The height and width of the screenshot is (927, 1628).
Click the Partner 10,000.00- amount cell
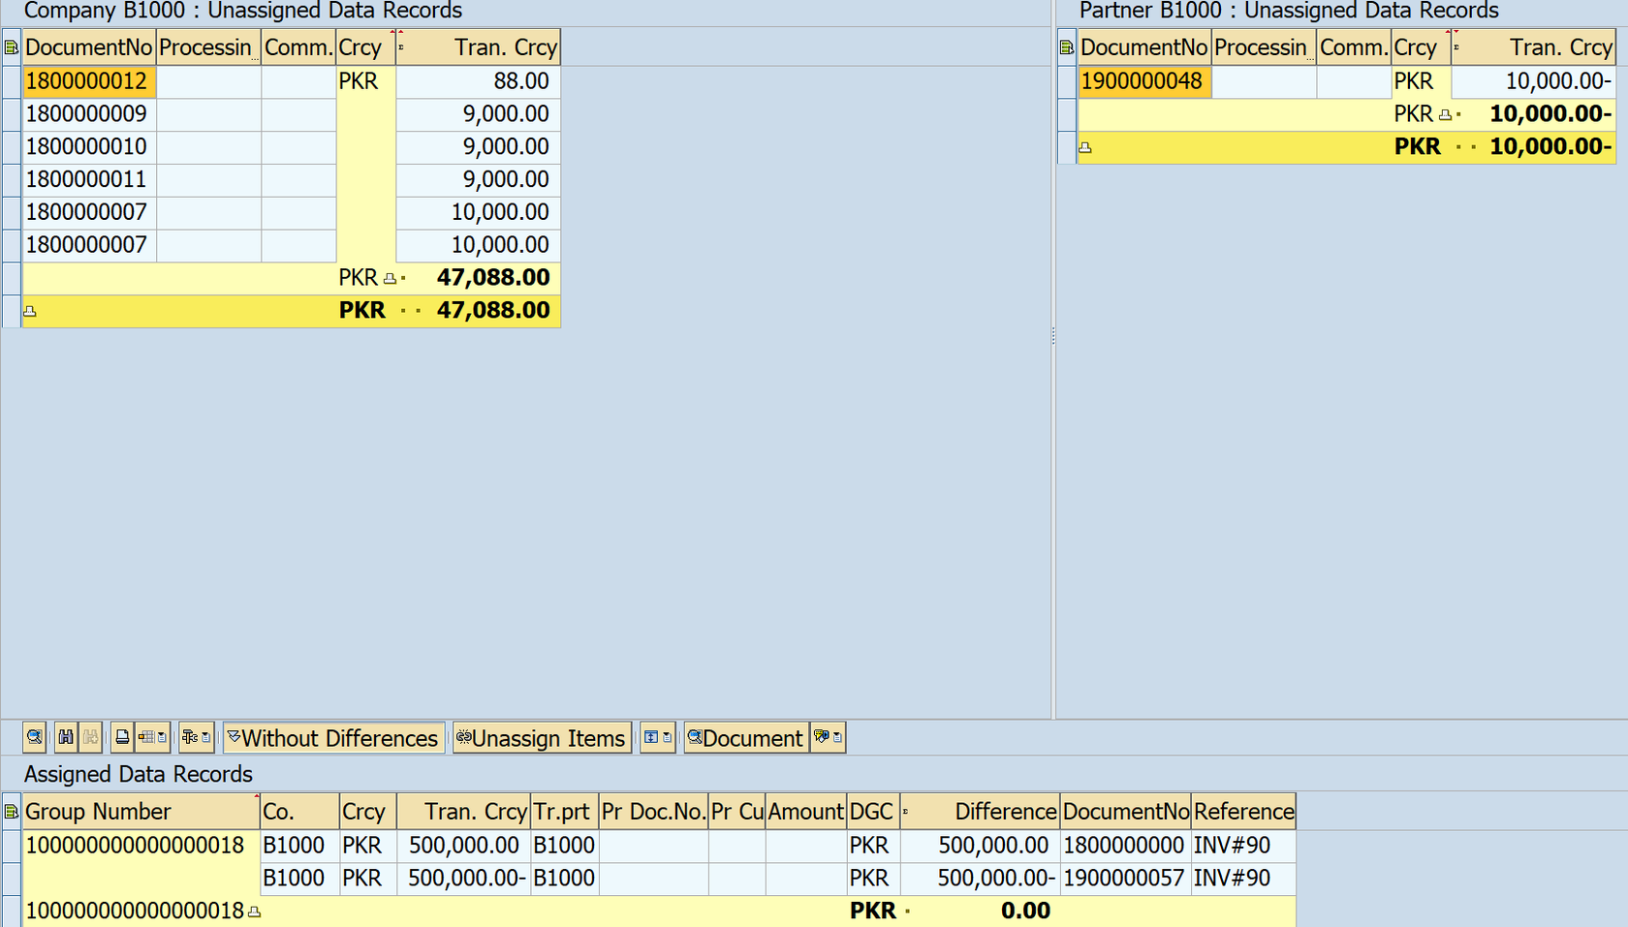[1533, 81]
